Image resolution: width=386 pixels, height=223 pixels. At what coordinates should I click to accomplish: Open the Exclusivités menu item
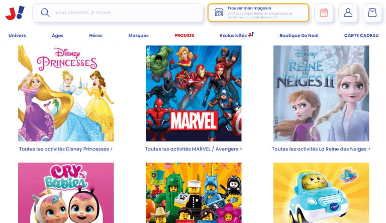[x=237, y=35]
